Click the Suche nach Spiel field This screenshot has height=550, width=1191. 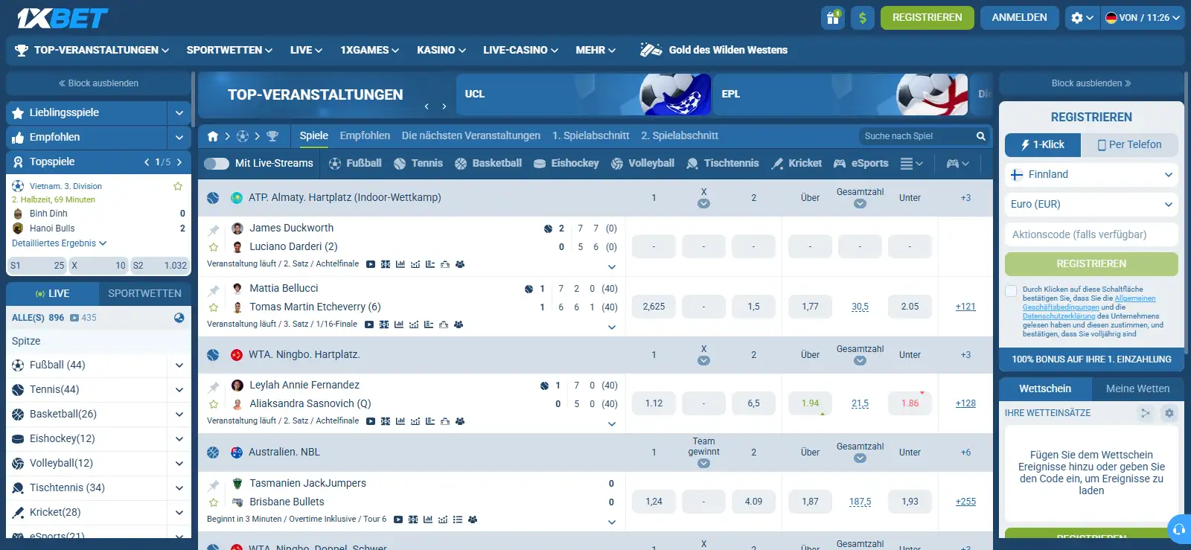click(917, 136)
